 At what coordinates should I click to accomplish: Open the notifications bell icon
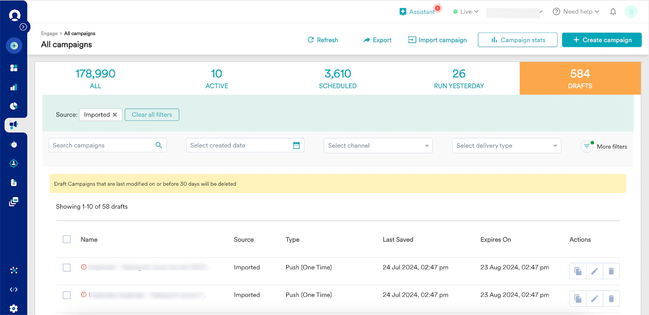point(613,12)
